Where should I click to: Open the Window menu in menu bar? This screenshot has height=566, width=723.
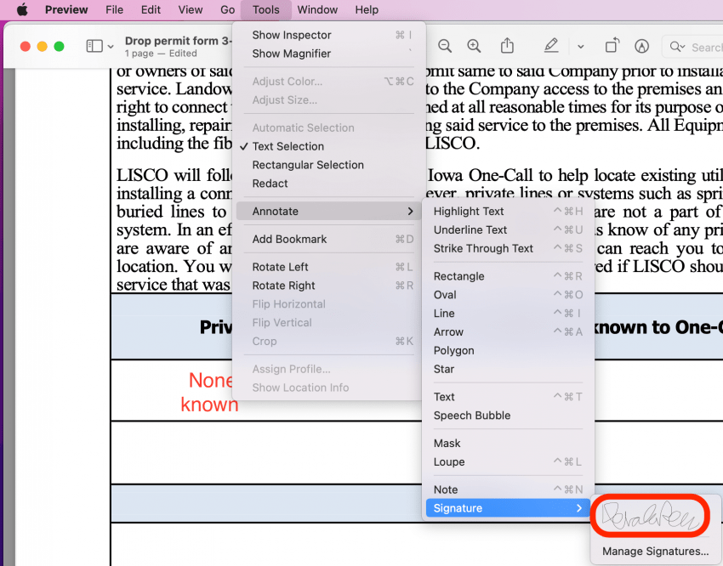pyautogui.click(x=316, y=10)
